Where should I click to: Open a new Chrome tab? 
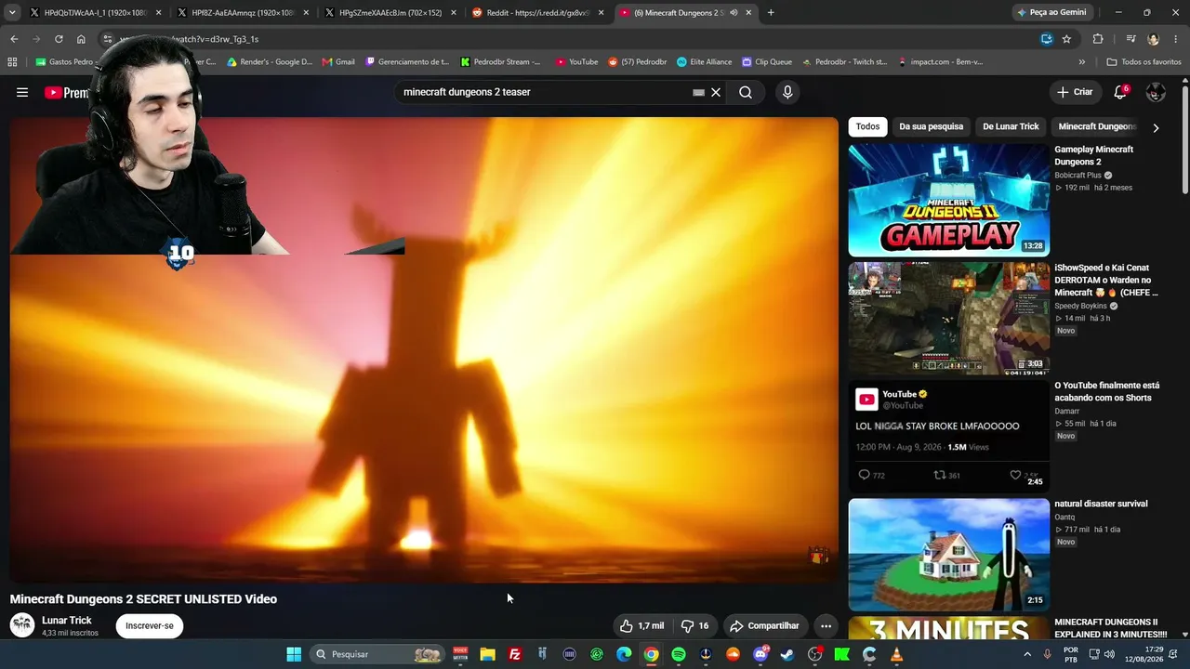[x=771, y=13]
